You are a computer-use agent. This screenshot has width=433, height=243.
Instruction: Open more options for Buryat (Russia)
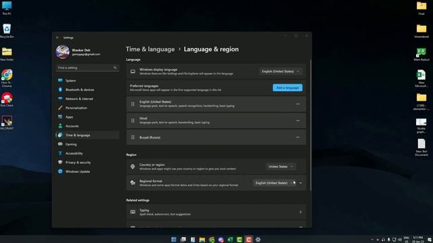[298, 137]
